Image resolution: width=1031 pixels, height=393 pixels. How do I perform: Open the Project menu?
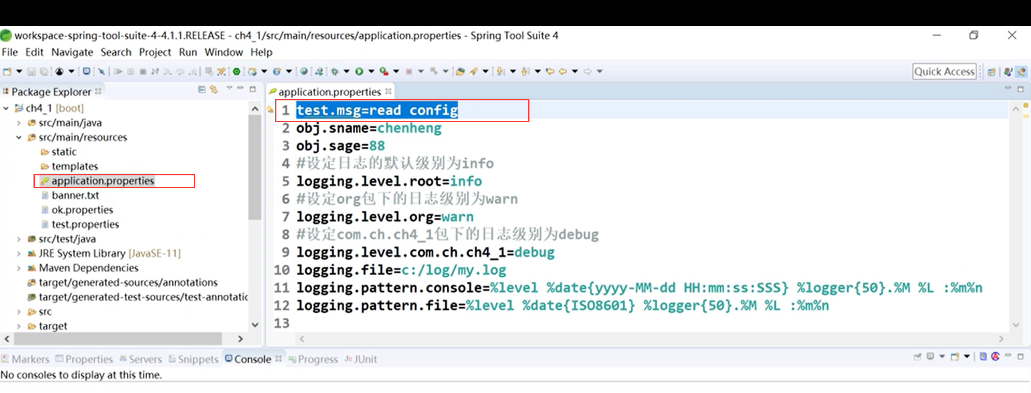(155, 52)
